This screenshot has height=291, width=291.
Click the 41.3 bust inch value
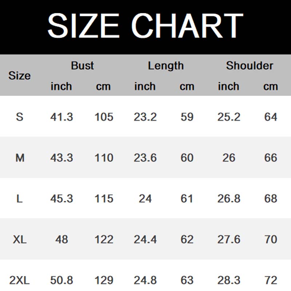pos(61,117)
